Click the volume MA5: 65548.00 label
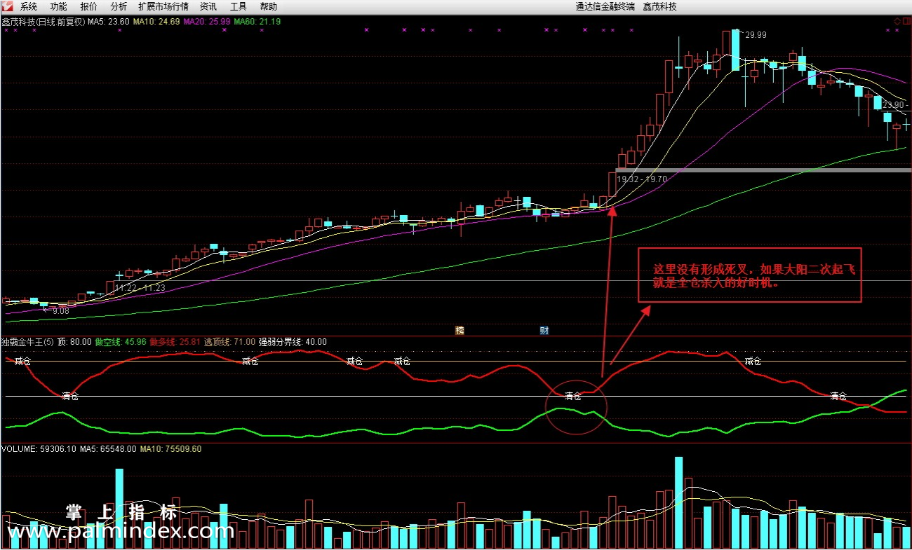The width and height of the screenshot is (912, 550). click(x=107, y=449)
